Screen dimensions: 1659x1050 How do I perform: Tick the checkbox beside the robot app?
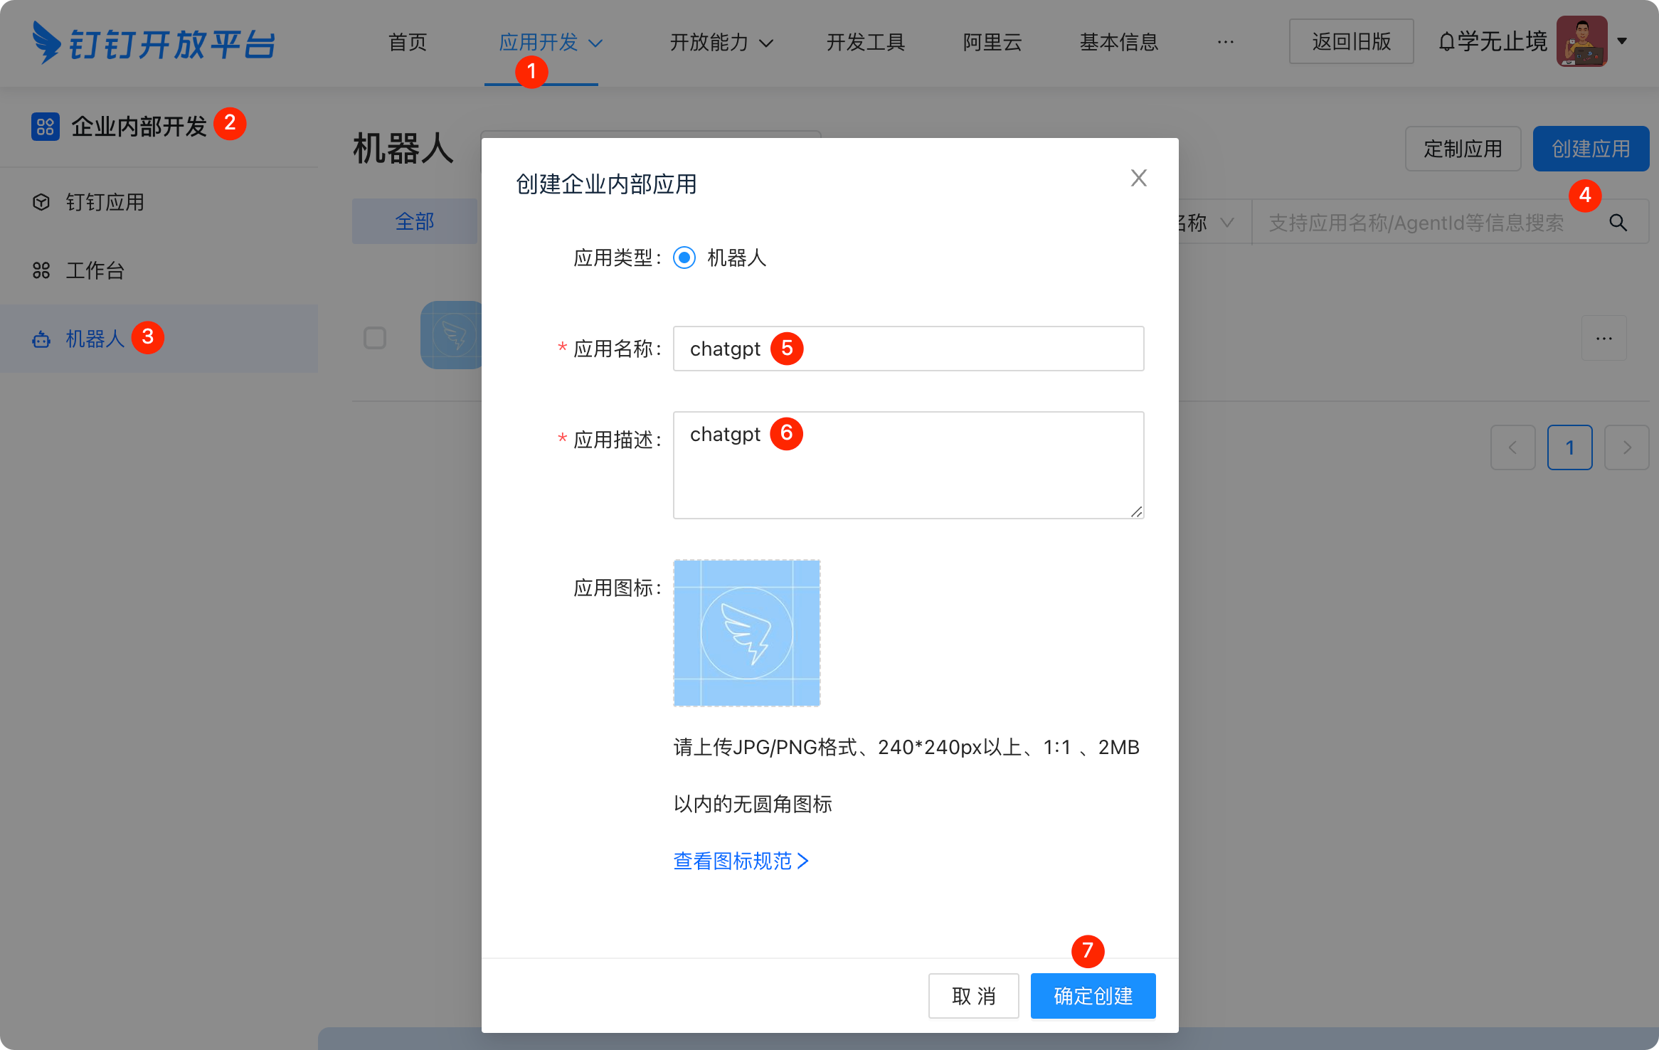375,338
